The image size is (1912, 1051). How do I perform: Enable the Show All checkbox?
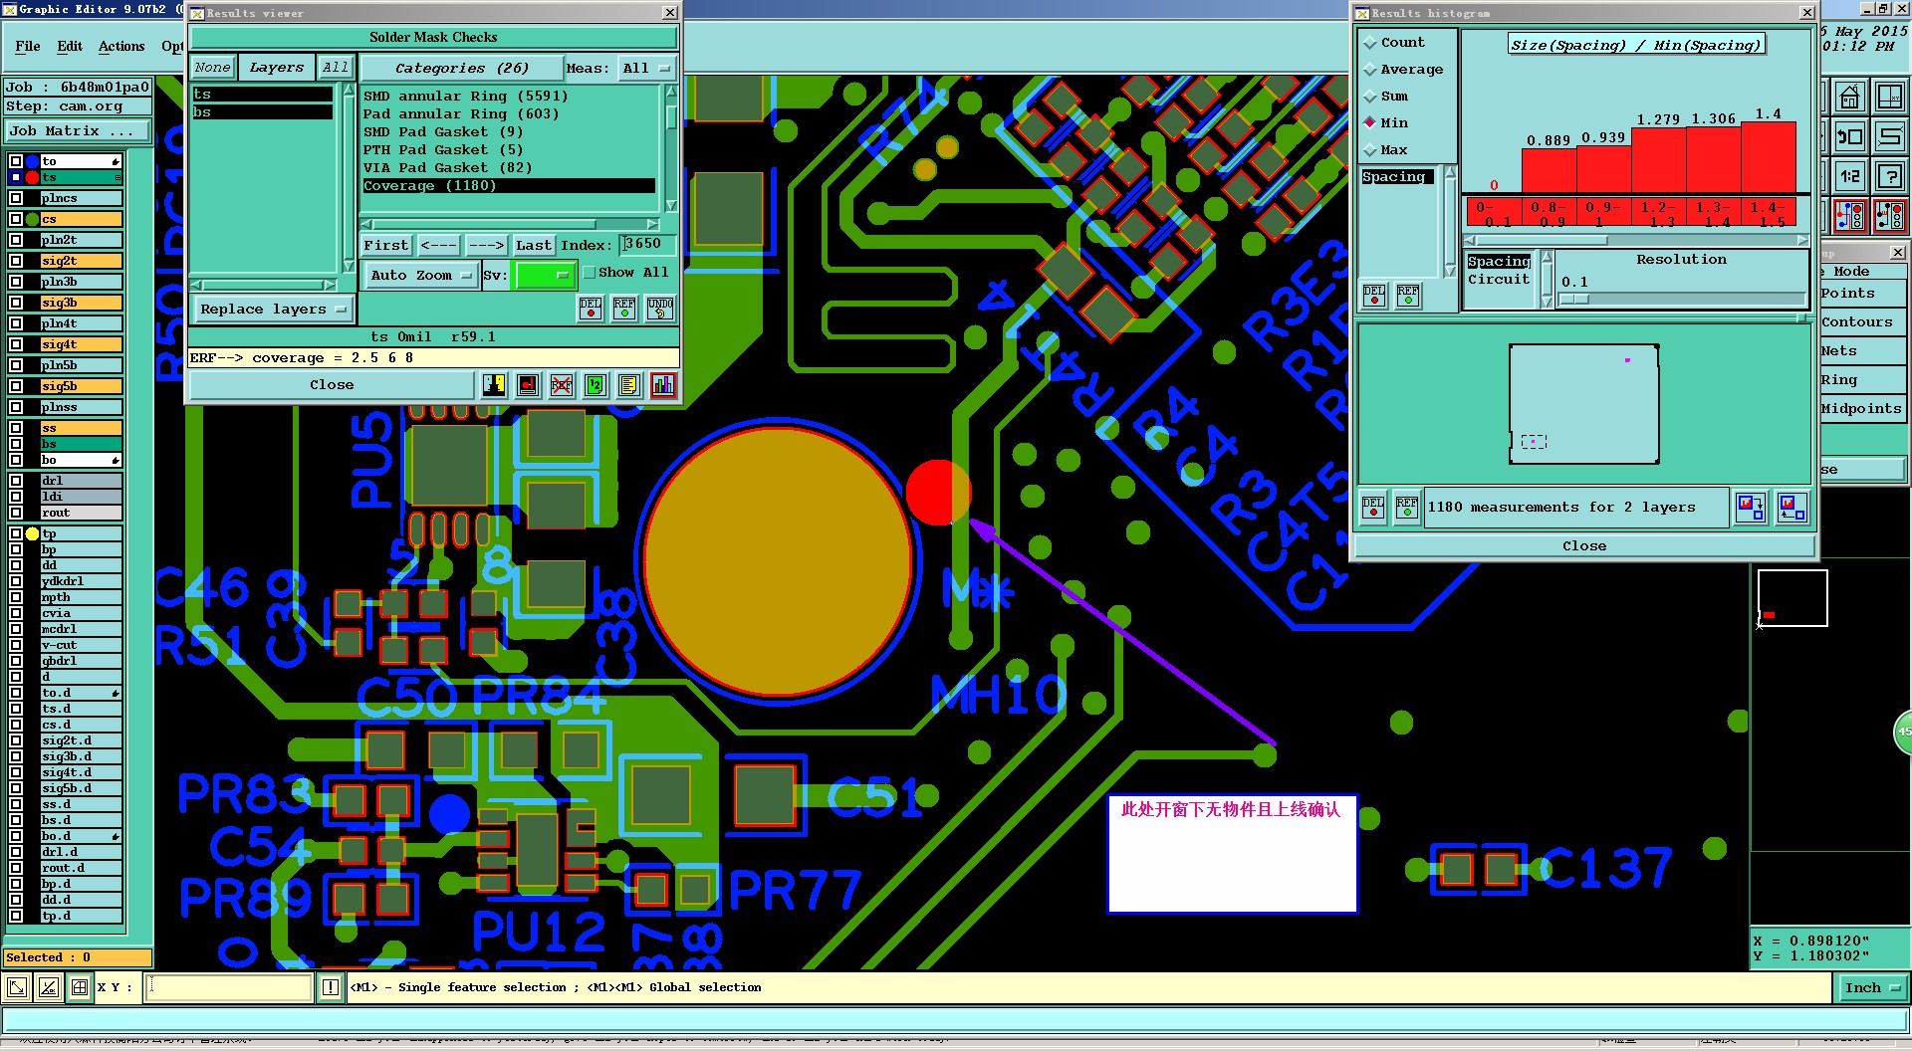click(x=589, y=273)
